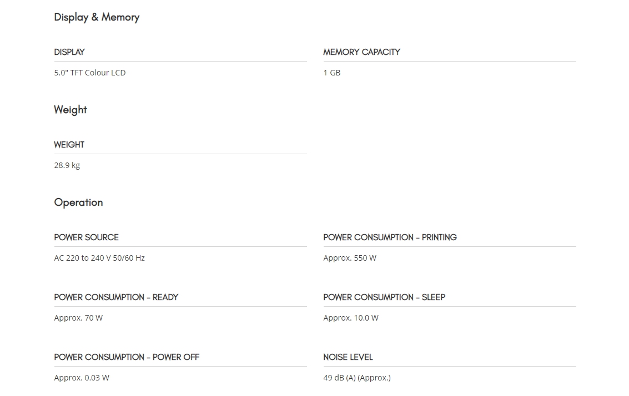Click POWER CONSUMPTION – PRINTING label

(x=390, y=237)
